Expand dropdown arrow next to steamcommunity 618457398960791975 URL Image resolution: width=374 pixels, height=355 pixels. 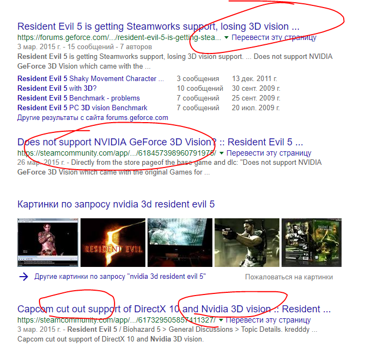click(x=222, y=153)
